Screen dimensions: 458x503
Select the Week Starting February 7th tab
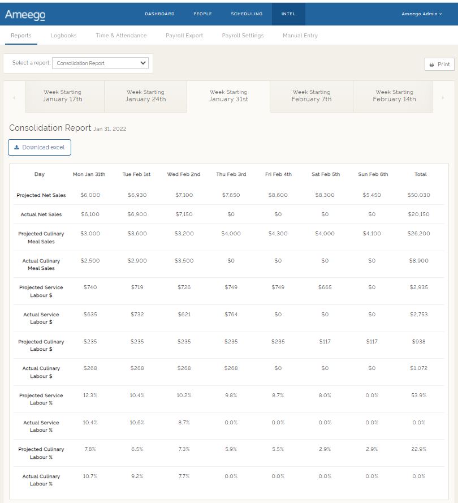312,96
